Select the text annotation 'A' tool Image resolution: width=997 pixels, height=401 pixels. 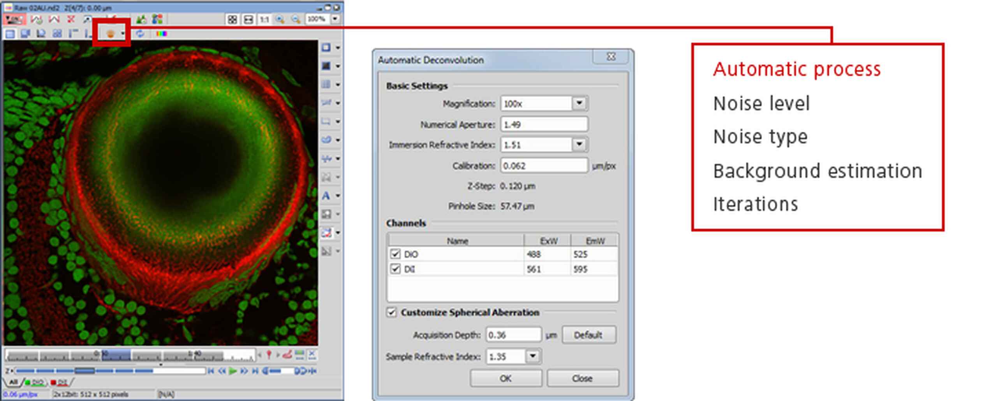pyautogui.click(x=326, y=196)
